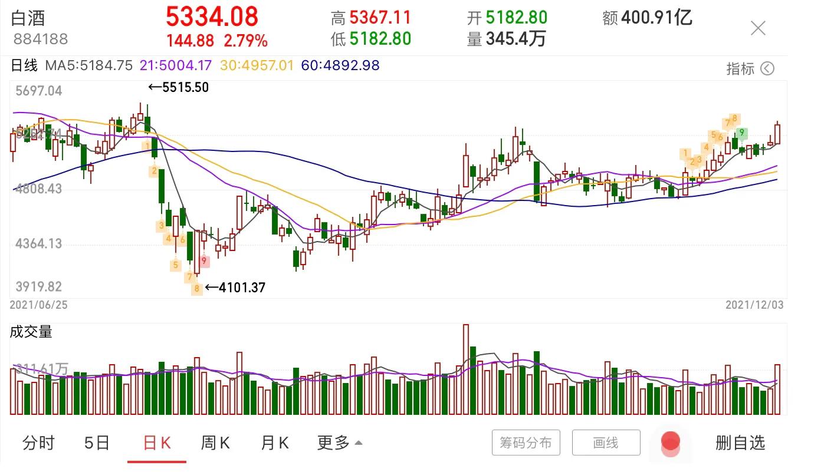Switch to the 周K tab
Viewport: 834px width, 472px height.
pyautogui.click(x=215, y=443)
